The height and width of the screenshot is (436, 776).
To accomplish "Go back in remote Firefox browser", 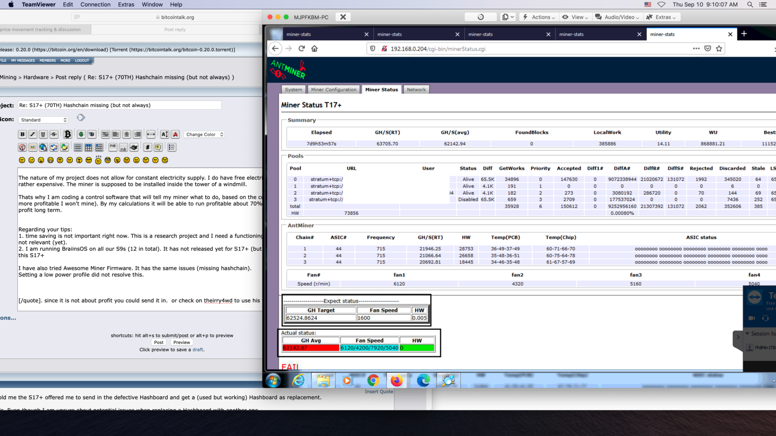I will point(275,48).
